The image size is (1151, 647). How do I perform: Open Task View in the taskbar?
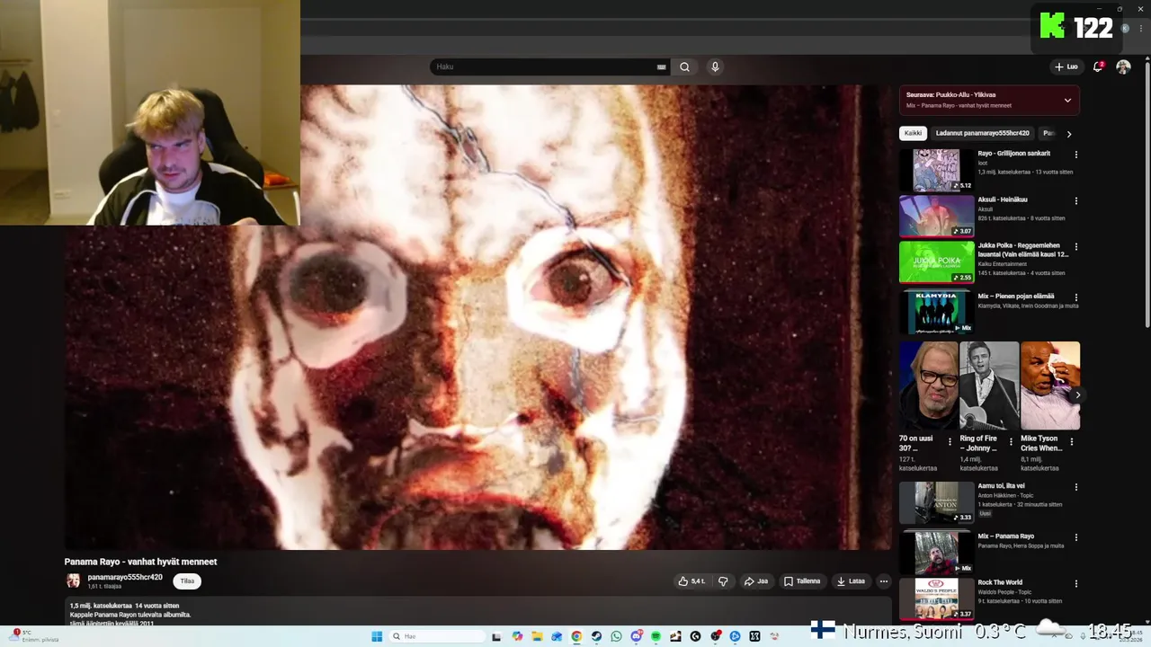496,636
